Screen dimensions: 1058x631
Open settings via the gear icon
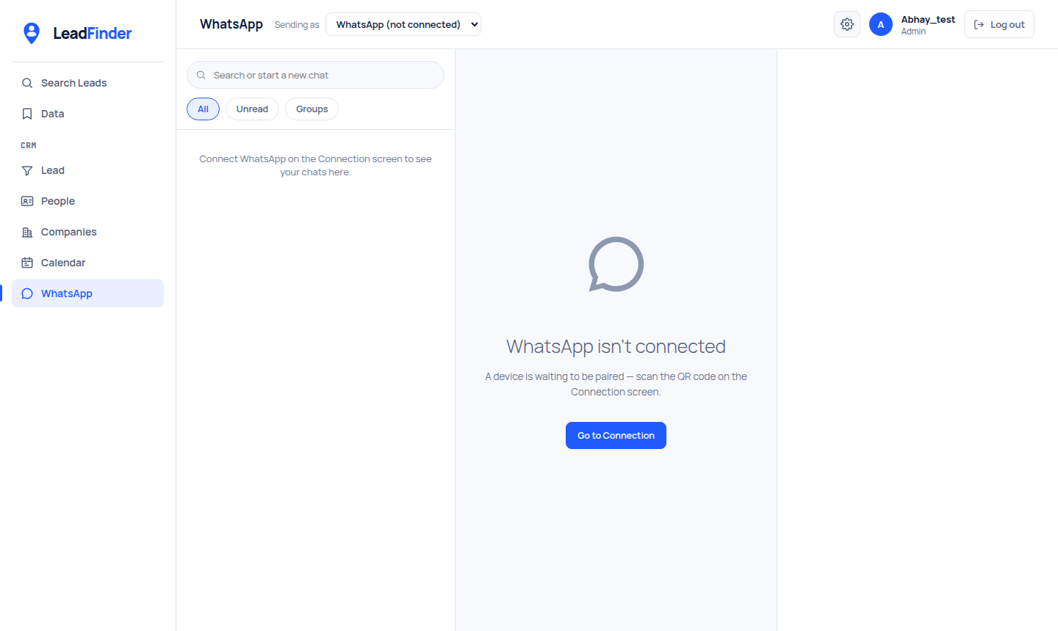coord(847,24)
